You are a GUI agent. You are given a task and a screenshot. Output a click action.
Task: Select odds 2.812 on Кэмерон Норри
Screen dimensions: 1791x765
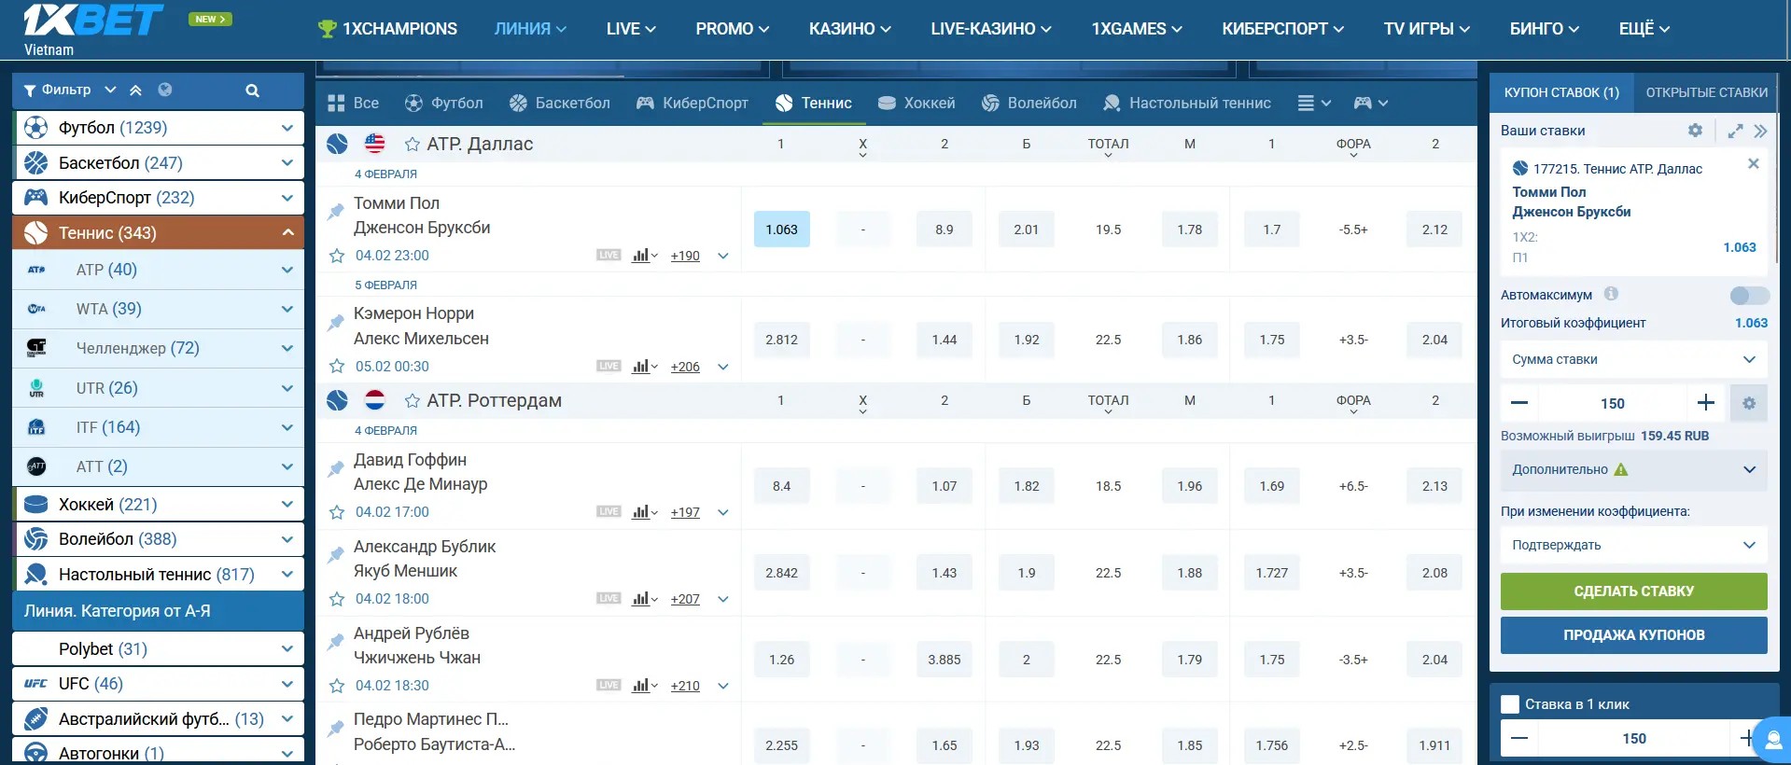(781, 340)
